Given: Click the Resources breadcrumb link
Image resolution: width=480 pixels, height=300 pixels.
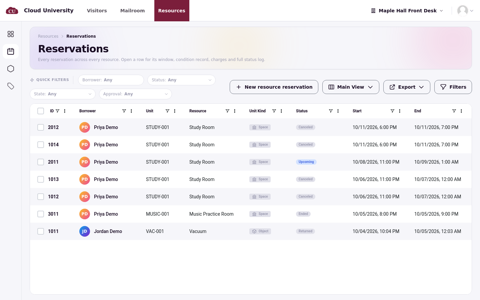Looking at the screenshot, I should (x=48, y=36).
